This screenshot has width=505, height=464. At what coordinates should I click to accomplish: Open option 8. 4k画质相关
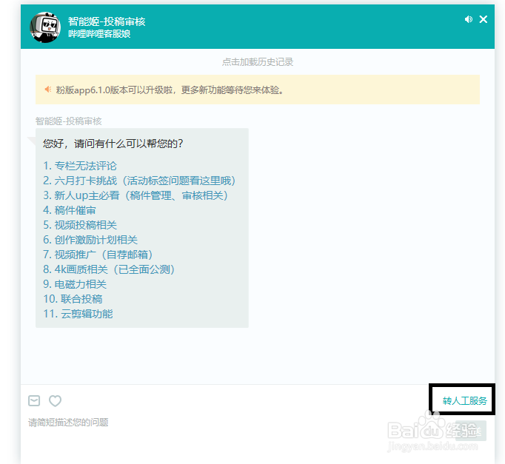coord(109,269)
